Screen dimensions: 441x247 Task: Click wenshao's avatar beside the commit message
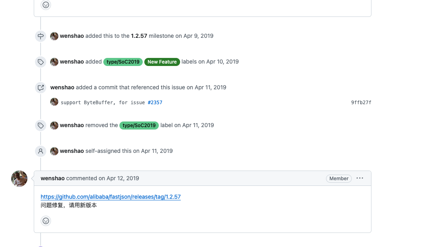tap(54, 102)
